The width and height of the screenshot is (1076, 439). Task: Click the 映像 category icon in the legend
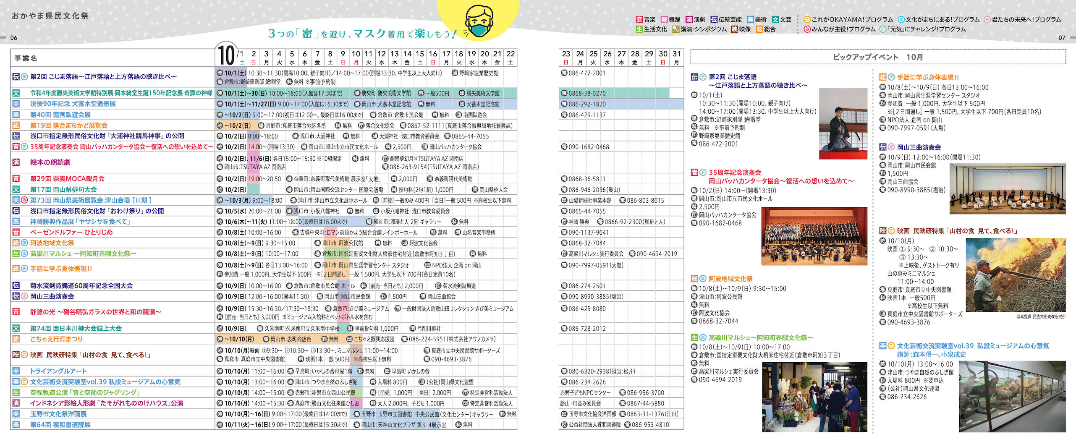click(x=735, y=29)
